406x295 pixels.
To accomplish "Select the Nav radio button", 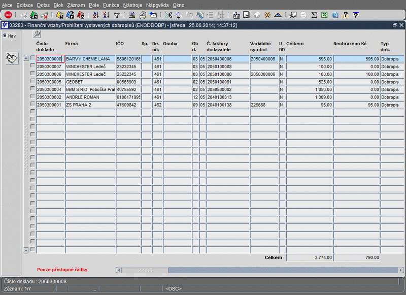I will 5,36.
